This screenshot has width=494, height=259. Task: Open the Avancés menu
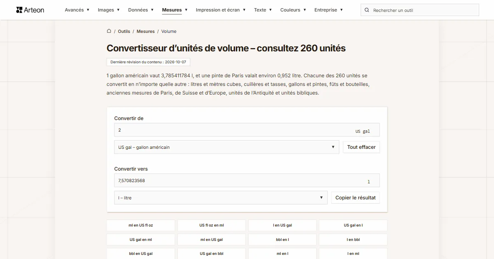tap(77, 10)
